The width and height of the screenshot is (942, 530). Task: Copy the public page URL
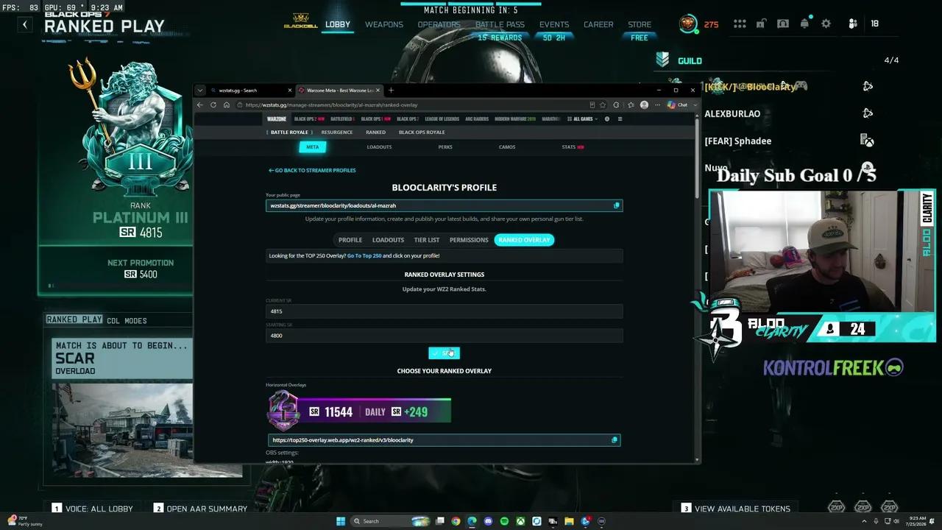click(617, 205)
